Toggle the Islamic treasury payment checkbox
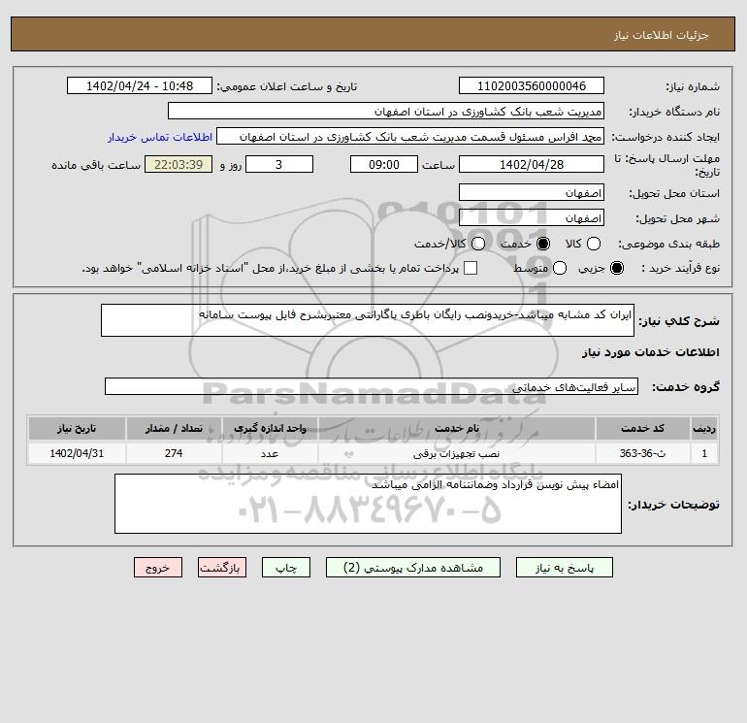Image resolution: width=747 pixels, height=723 pixels. (x=471, y=268)
